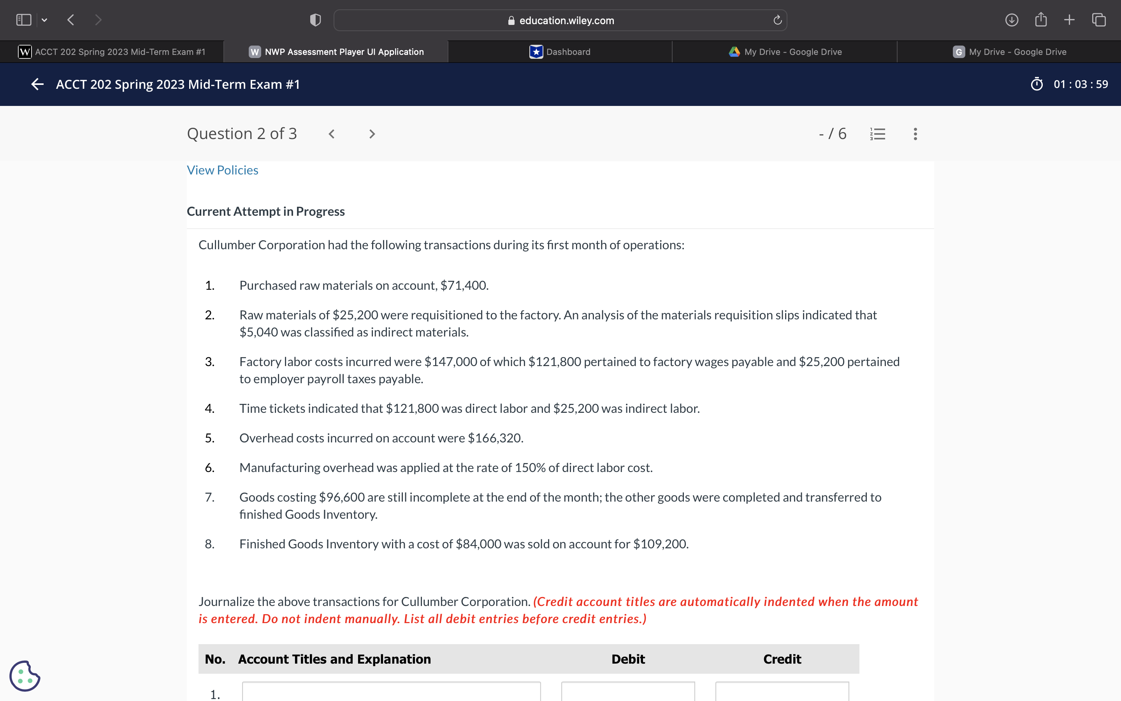Click the browser back navigation arrow
1121x701 pixels.
pyautogui.click(x=70, y=19)
